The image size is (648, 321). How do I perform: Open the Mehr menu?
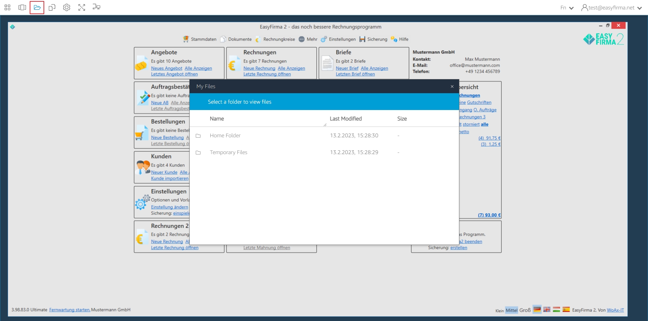308,39
